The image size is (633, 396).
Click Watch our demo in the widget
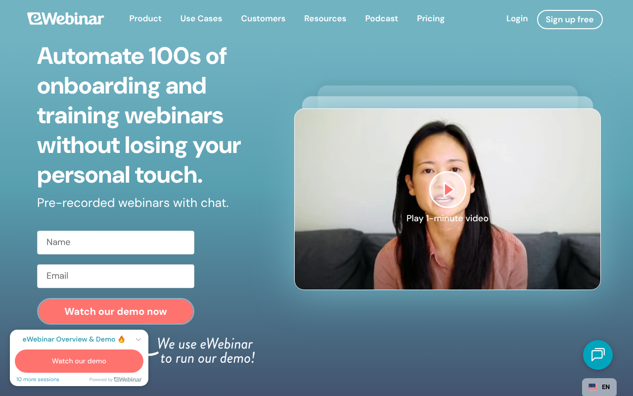click(79, 361)
